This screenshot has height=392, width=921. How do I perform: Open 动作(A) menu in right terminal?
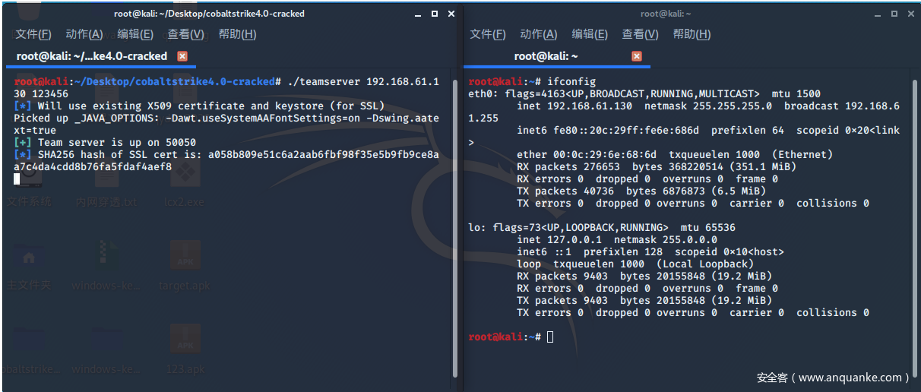539,34
